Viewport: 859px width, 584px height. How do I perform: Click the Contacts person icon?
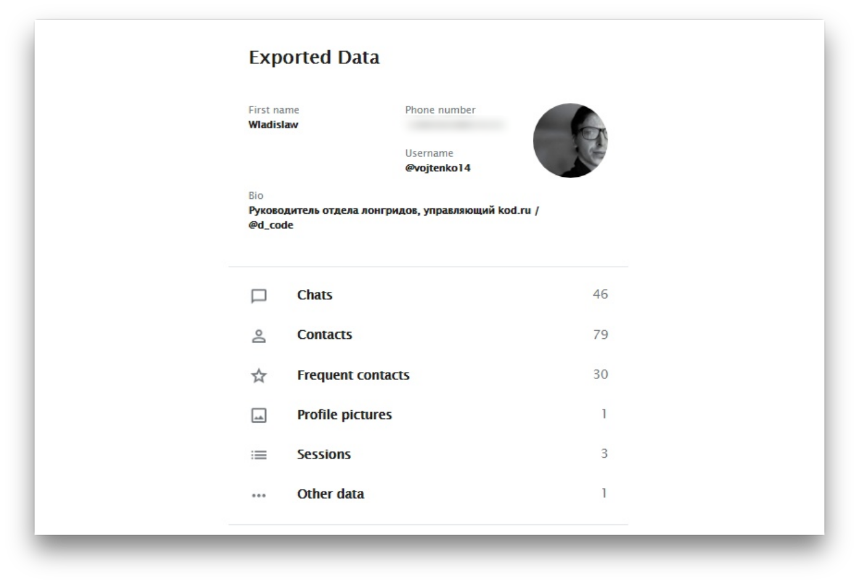tap(259, 336)
